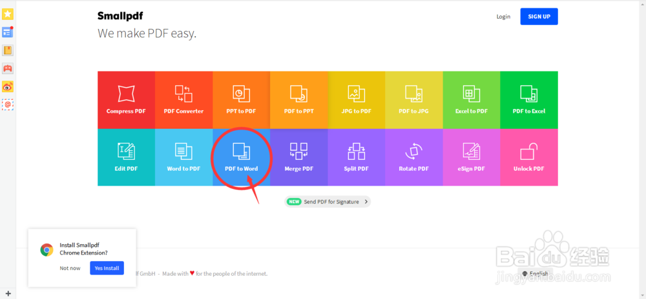Select the Word to PDF tile

pos(183,157)
